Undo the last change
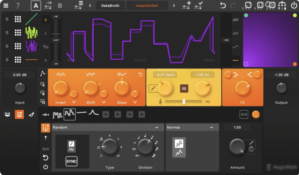299x175 pixels. coord(222,5)
